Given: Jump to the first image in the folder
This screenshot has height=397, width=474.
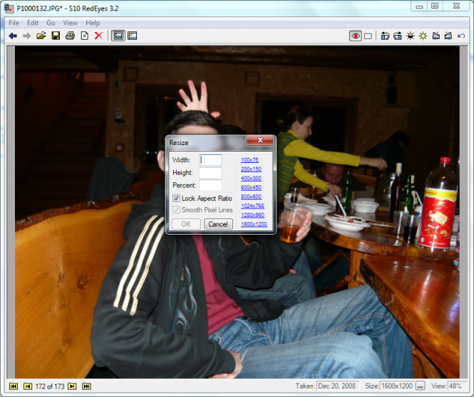Looking at the screenshot, I should [14, 386].
